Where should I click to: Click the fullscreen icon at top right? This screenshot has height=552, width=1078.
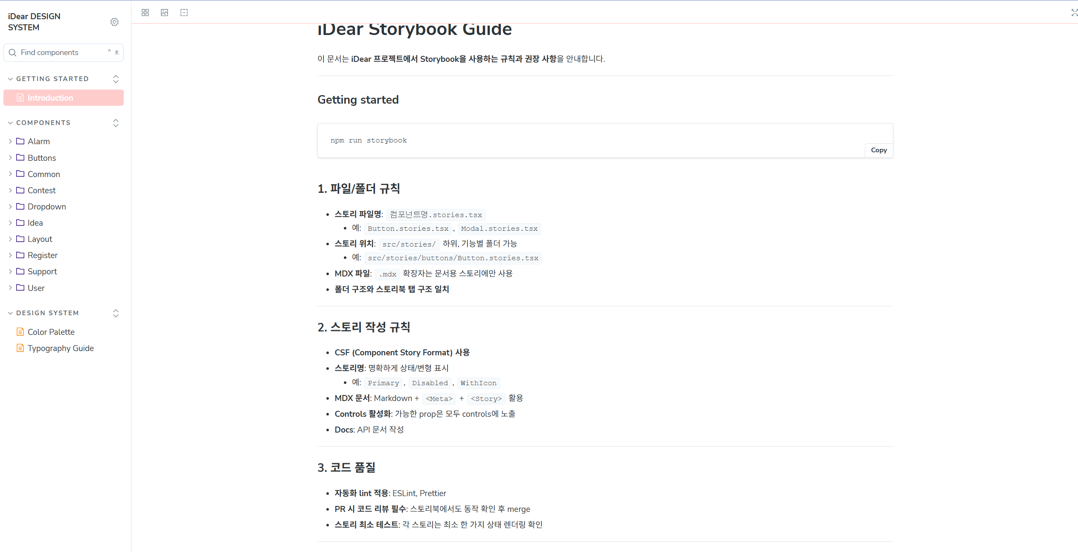1074,12
